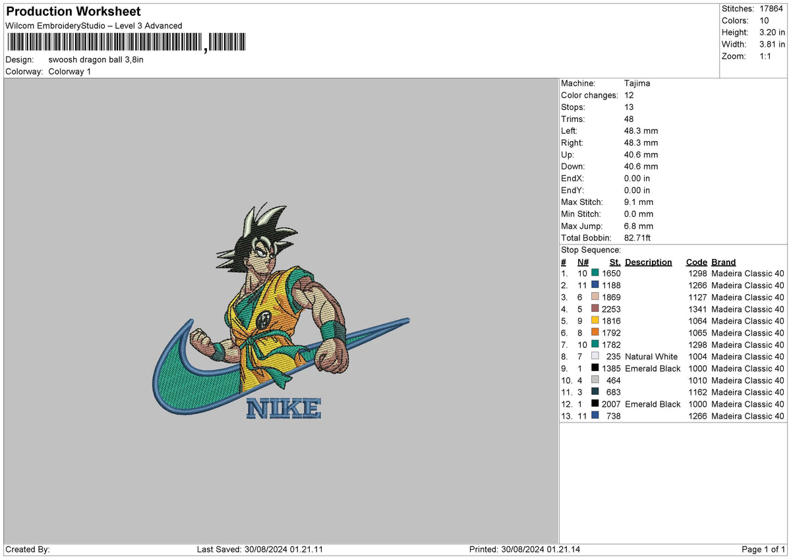
Task: Click the Min Stitch value '0.0 mm'
Action: 638,214
